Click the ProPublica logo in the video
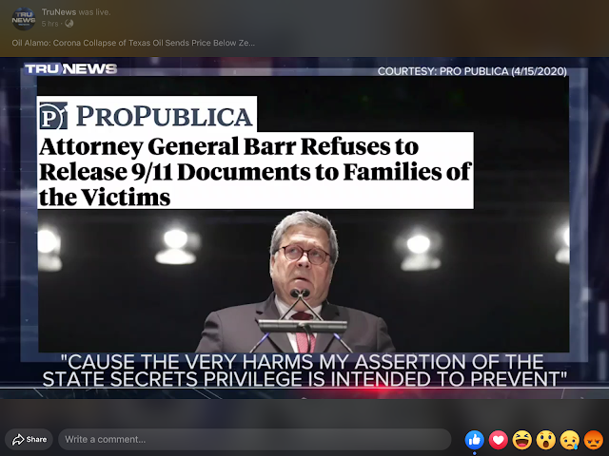The width and height of the screenshot is (609, 456). pos(147,115)
